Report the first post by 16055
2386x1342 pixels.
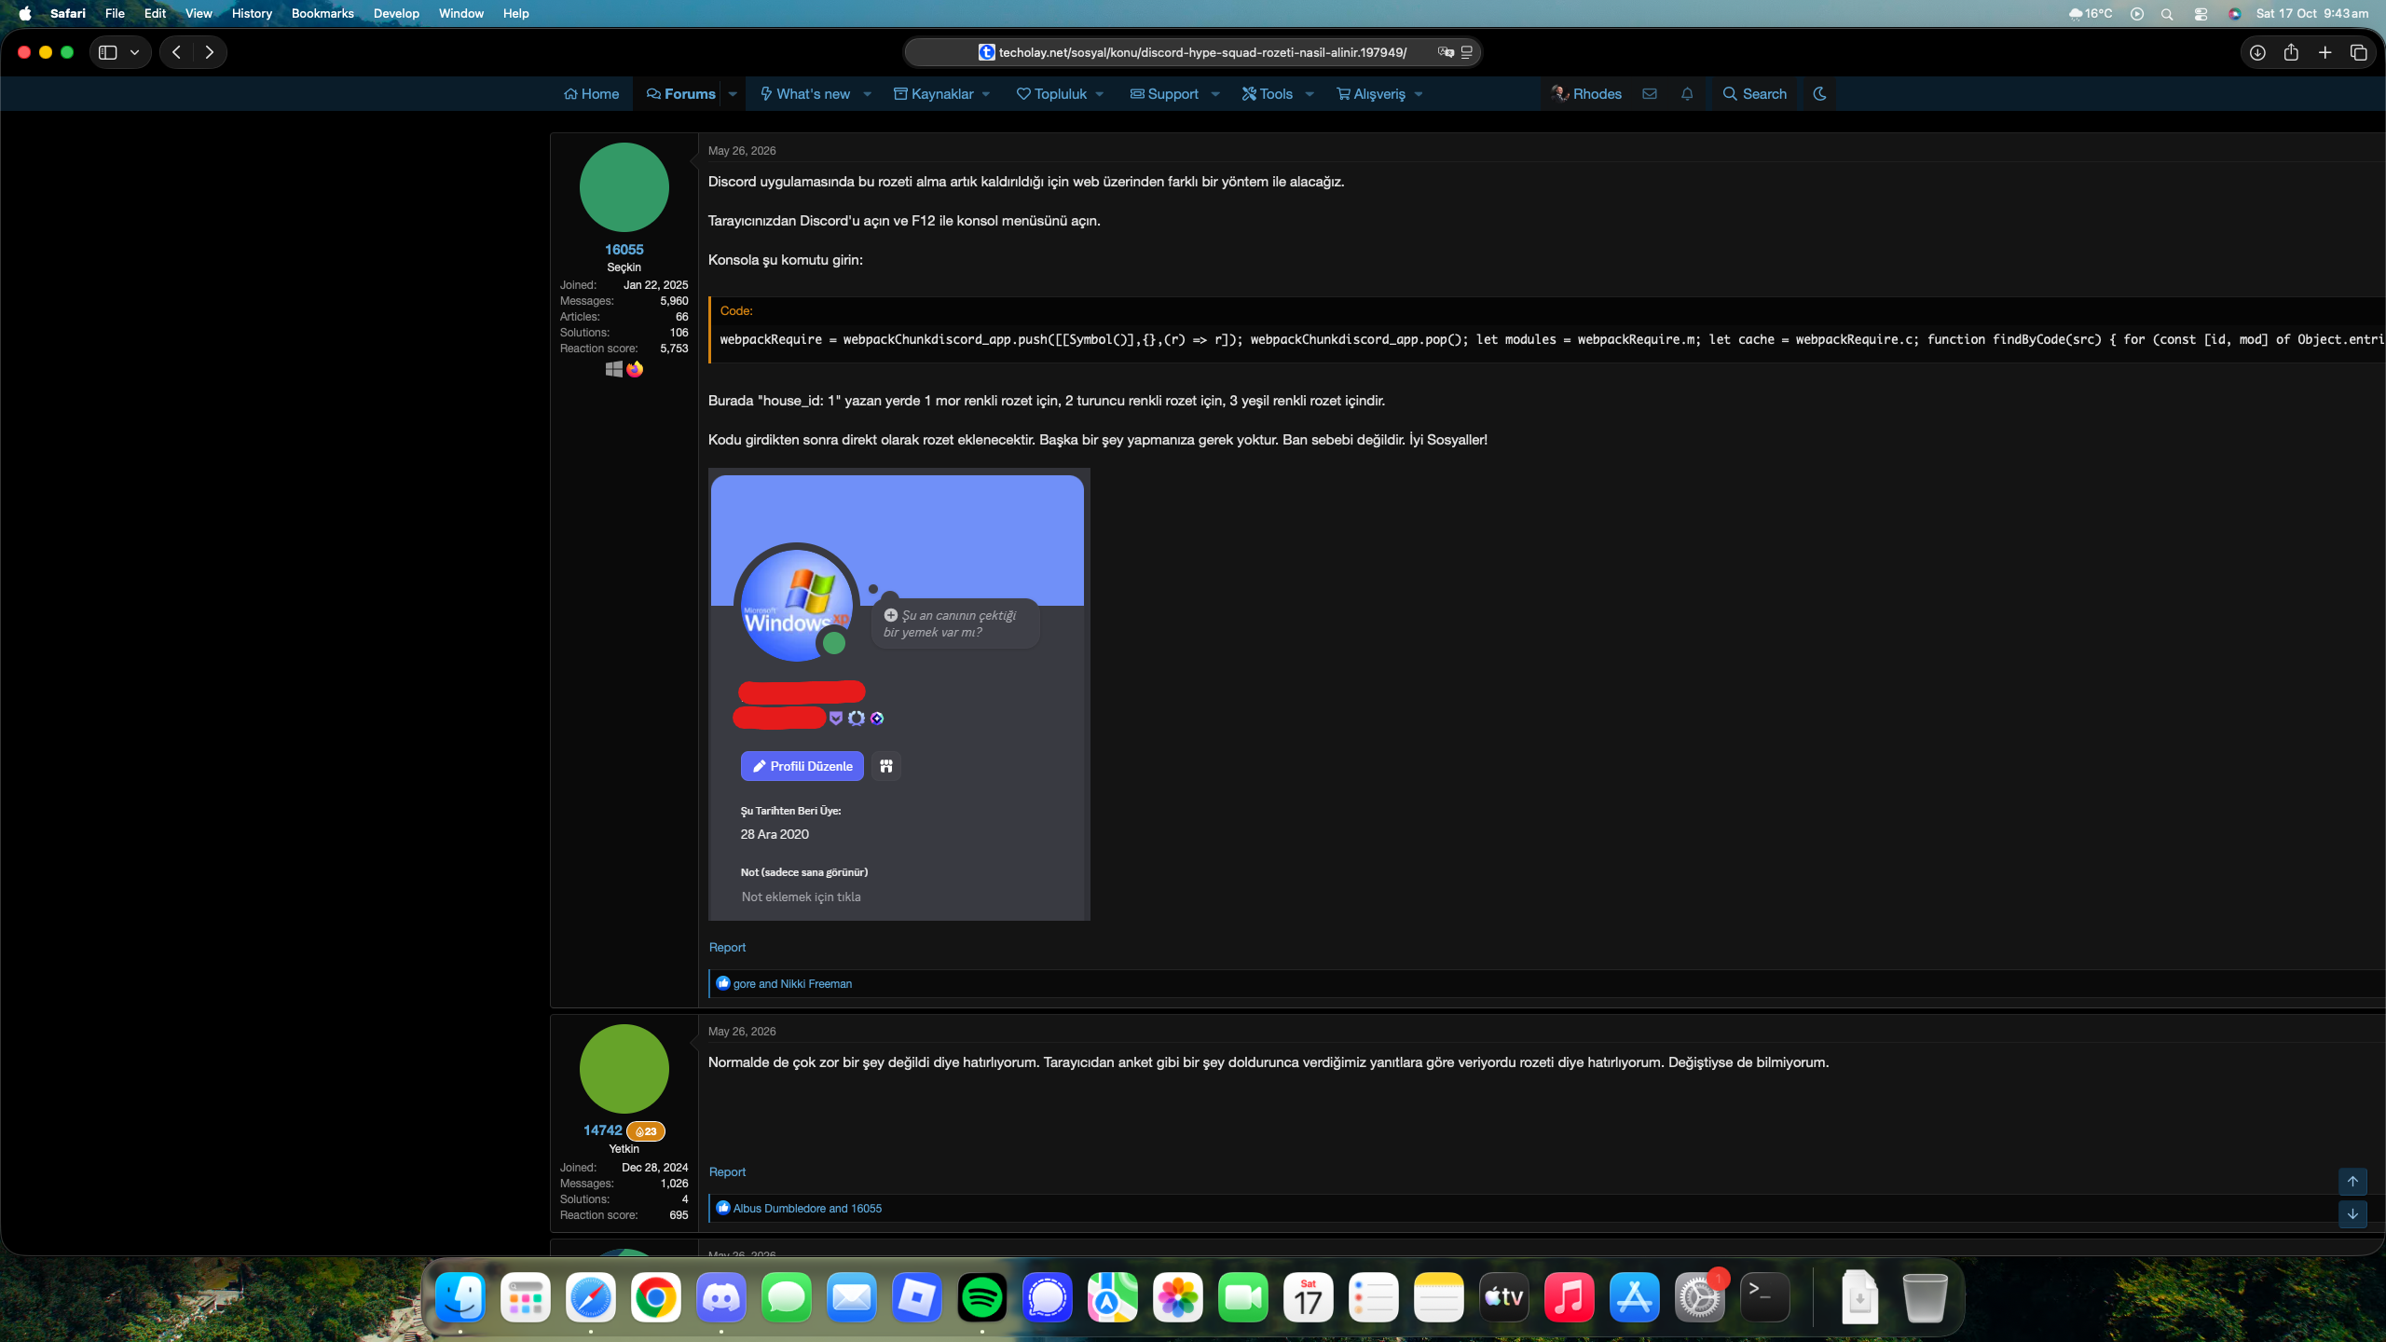point(727,947)
